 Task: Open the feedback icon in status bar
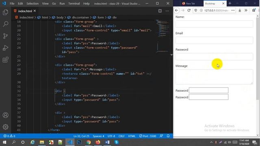161,136
